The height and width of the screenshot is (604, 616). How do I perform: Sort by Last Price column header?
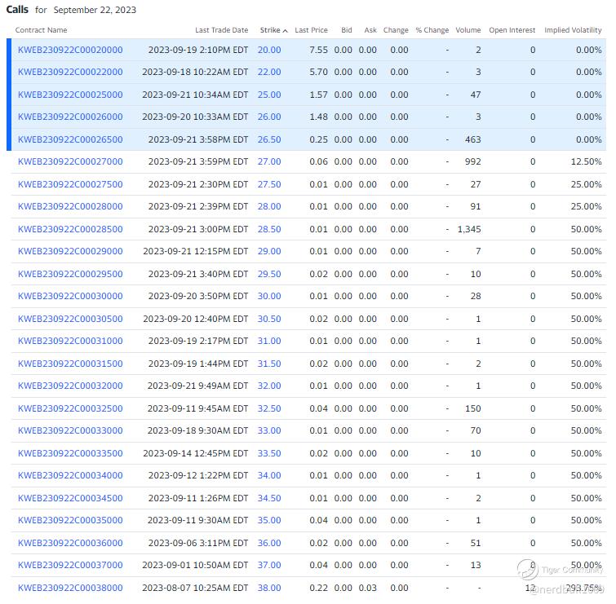pos(311,30)
